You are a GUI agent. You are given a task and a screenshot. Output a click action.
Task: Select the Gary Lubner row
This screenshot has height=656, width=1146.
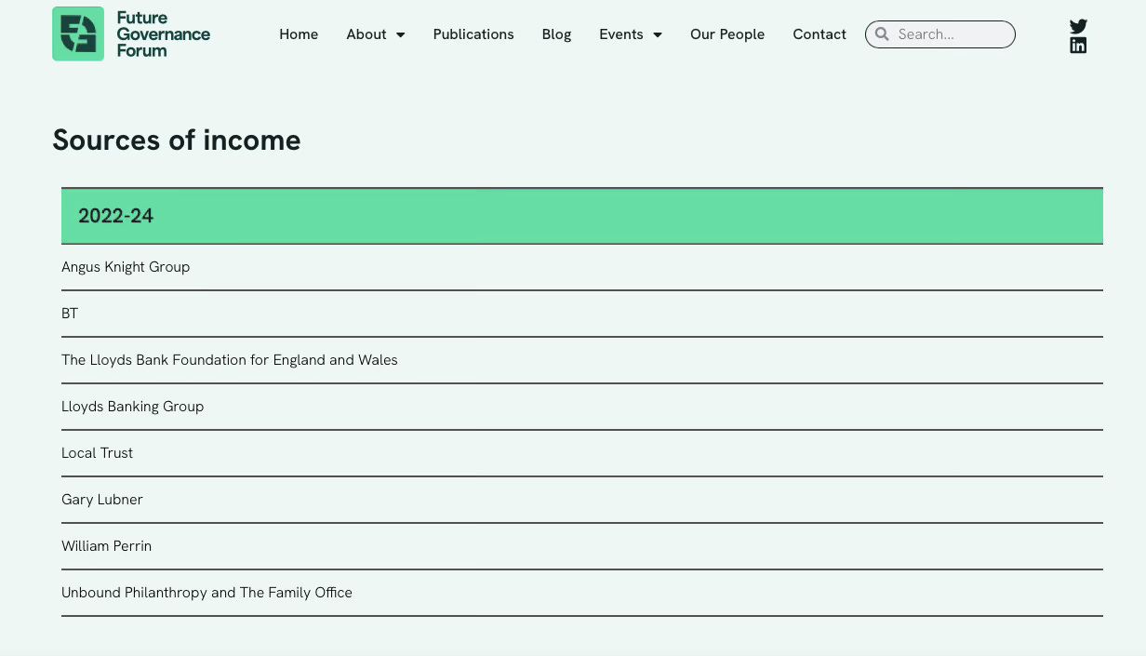coord(582,500)
